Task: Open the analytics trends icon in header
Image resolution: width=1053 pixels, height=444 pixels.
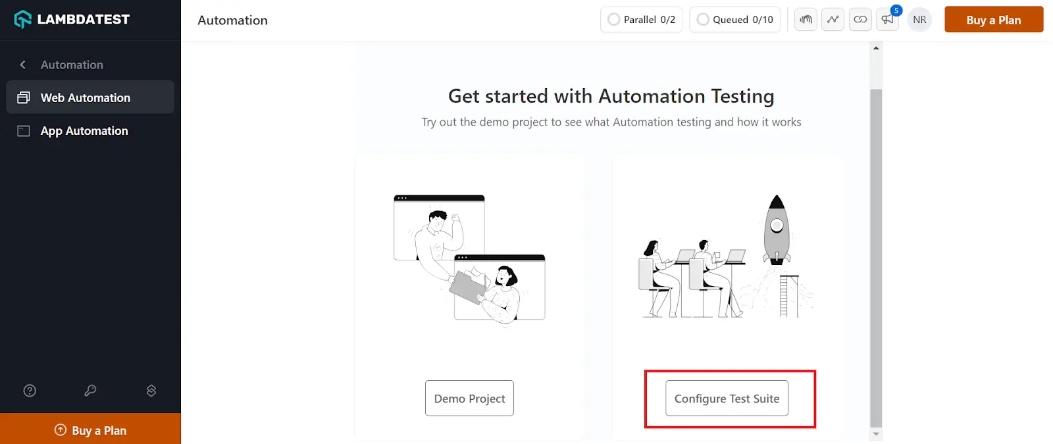Action: click(x=833, y=20)
